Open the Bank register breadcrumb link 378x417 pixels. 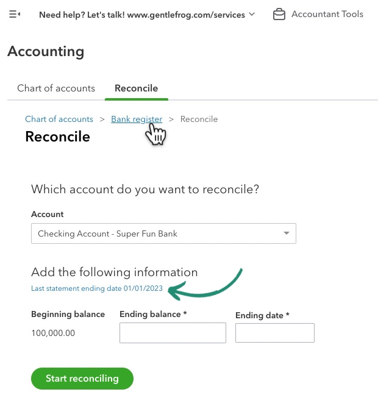[x=137, y=119]
